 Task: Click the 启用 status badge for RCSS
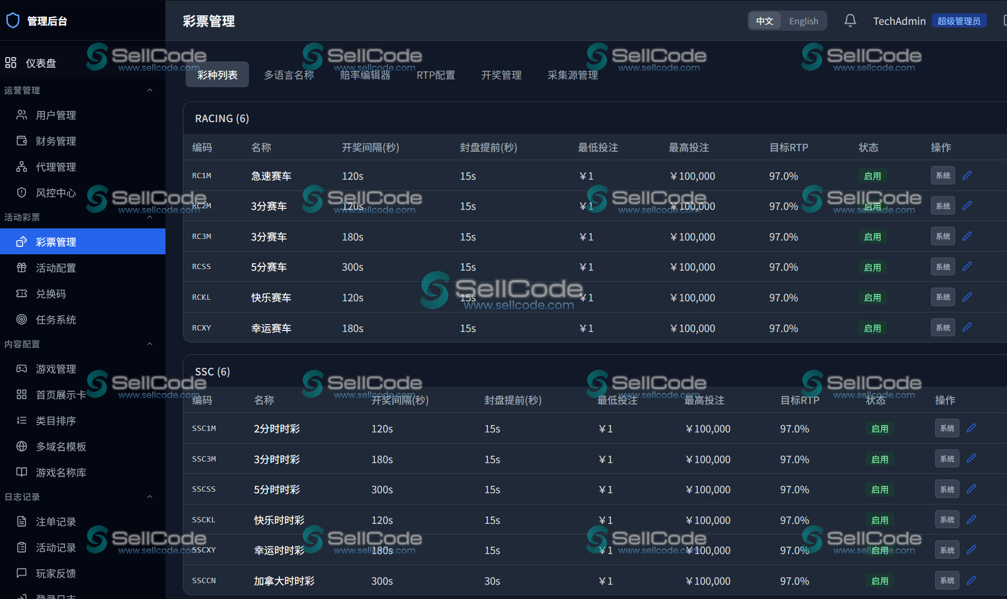coord(872,268)
